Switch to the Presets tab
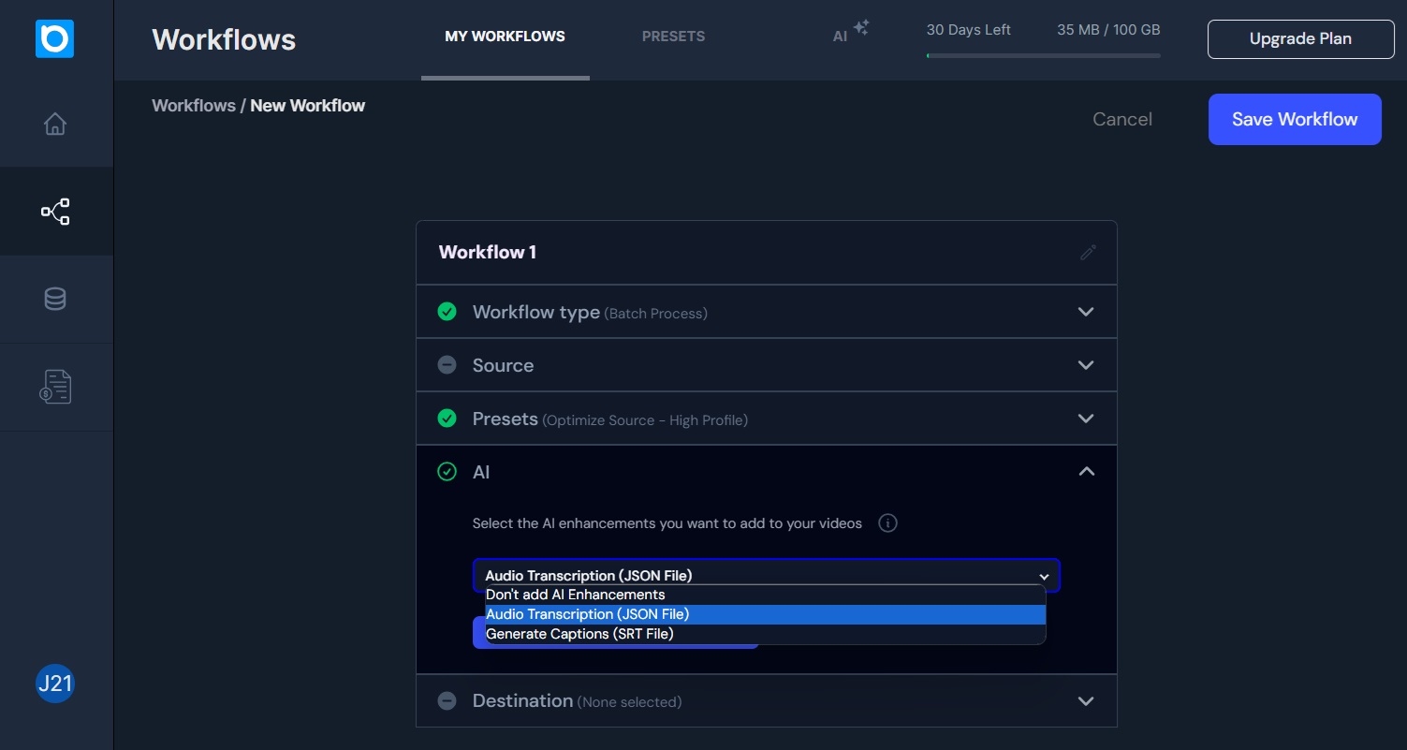1407x750 pixels. click(x=673, y=37)
